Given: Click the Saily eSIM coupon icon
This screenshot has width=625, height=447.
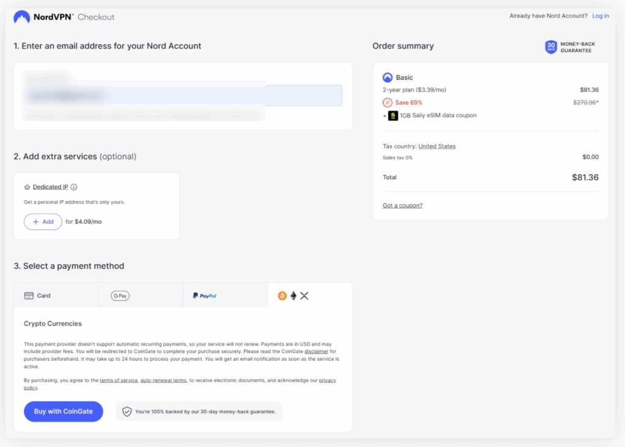Looking at the screenshot, I should click(393, 115).
